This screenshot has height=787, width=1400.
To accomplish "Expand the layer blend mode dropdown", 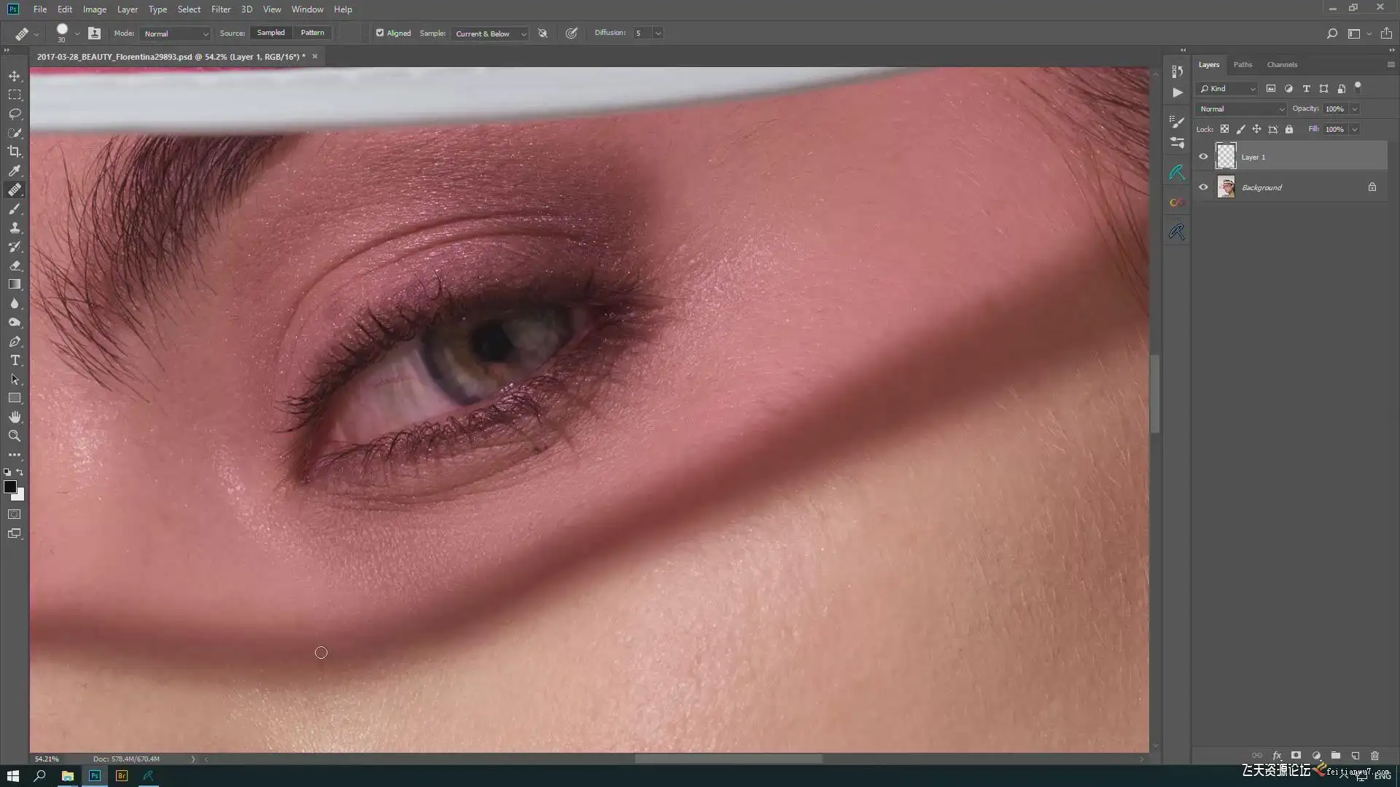I will coord(1241,109).
